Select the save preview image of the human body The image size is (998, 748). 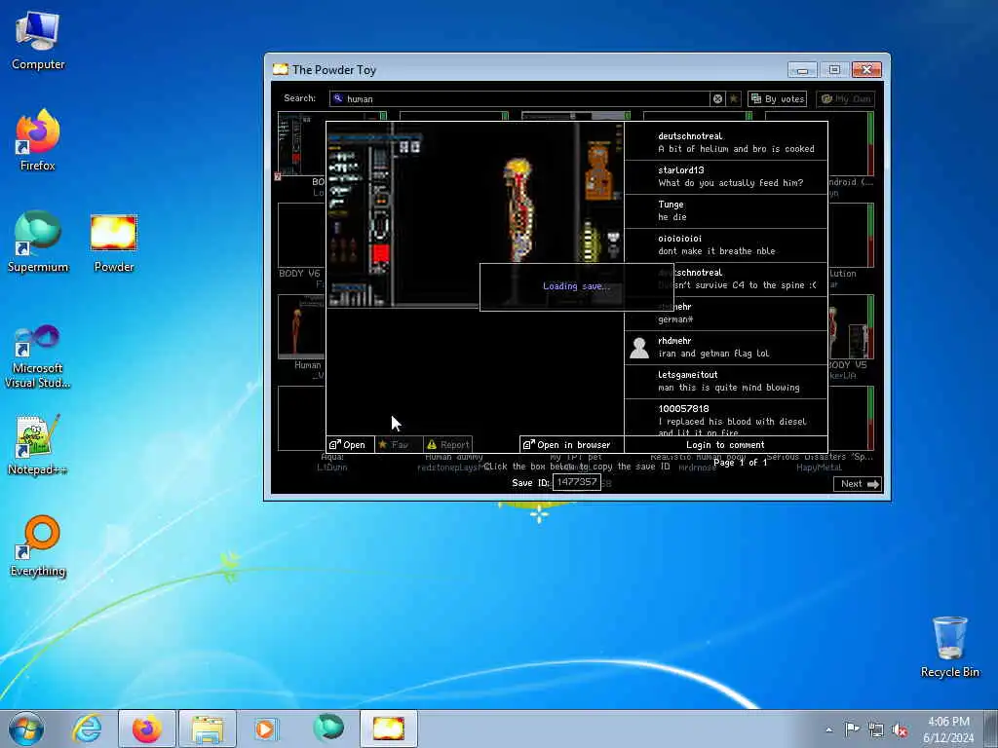[x=475, y=214]
